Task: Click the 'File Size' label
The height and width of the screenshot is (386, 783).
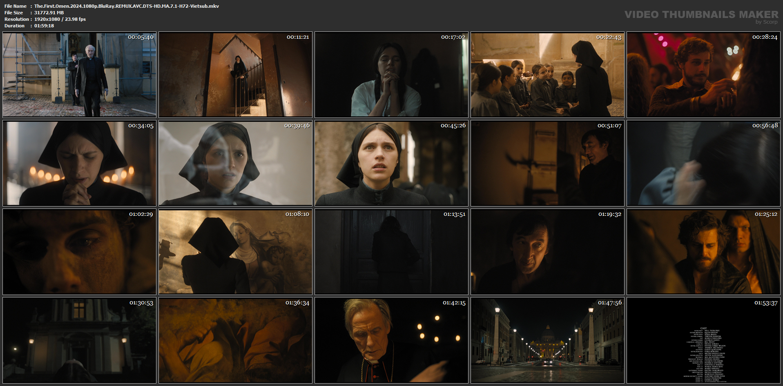Action: point(14,13)
